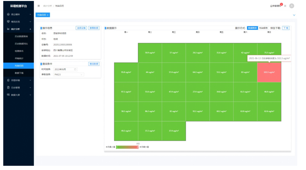Image resolution: width=306 pixels, height=170 pixels.
Task: Click the 选择设备 button
Action: pyautogui.click(x=81, y=28)
